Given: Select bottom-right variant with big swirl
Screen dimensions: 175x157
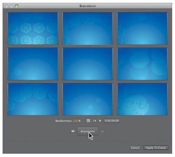Looking at the screenshot, I should click(142, 99).
